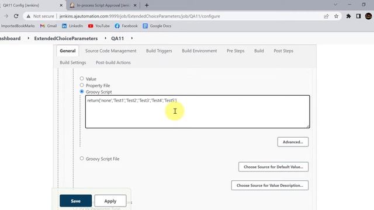Select the Value radio option
This screenshot has width=374, height=210.
coord(82,78)
